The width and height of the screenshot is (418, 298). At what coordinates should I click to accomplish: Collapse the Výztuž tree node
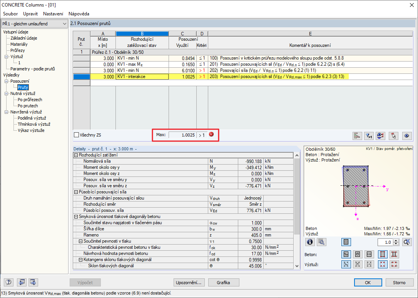(7, 57)
